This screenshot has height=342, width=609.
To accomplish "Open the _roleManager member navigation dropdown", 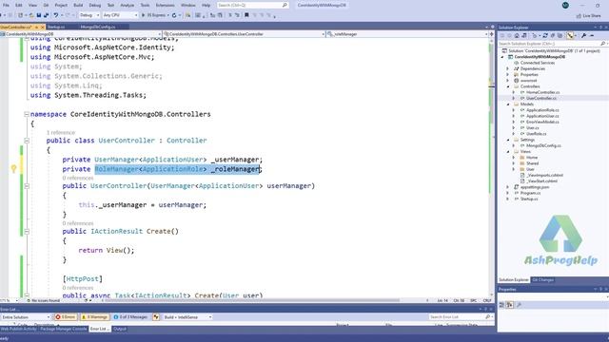I will click(407, 34).
